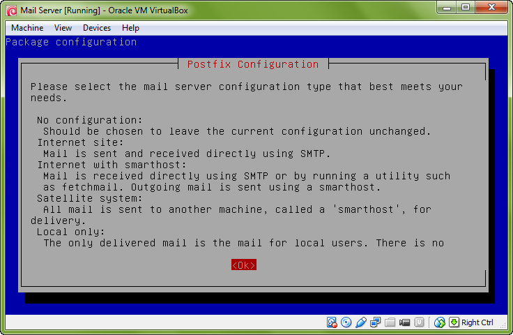Open the Help menu

pyautogui.click(x=130, y=28)
